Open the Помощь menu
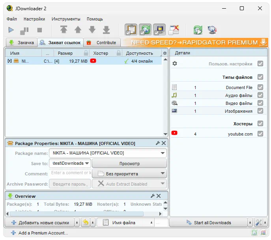271x240 pixels. [95, 19]
